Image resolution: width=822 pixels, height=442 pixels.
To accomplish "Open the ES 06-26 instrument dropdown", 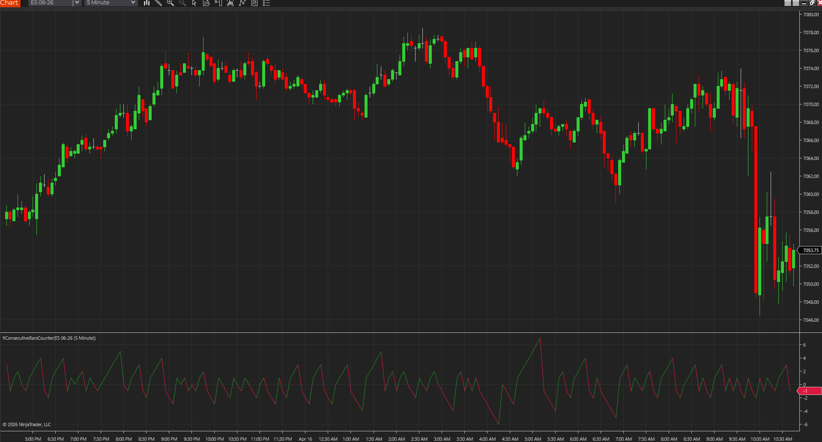I will [x=76, y=3].
